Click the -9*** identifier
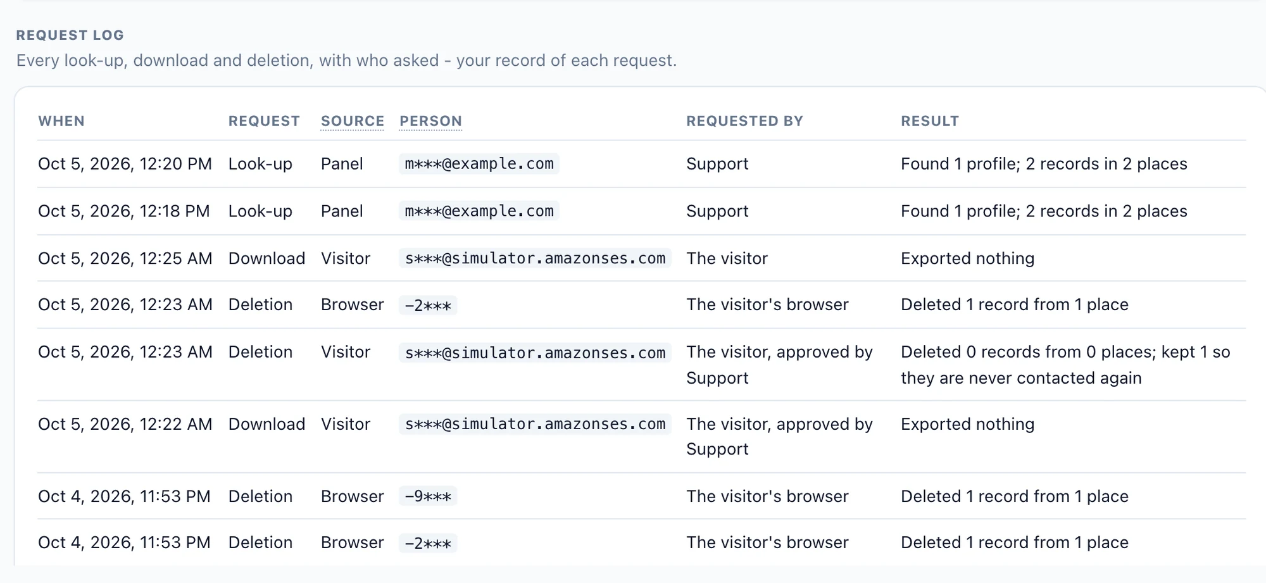This screenshot has height=583, width=1266. click(x=428, y=496)
